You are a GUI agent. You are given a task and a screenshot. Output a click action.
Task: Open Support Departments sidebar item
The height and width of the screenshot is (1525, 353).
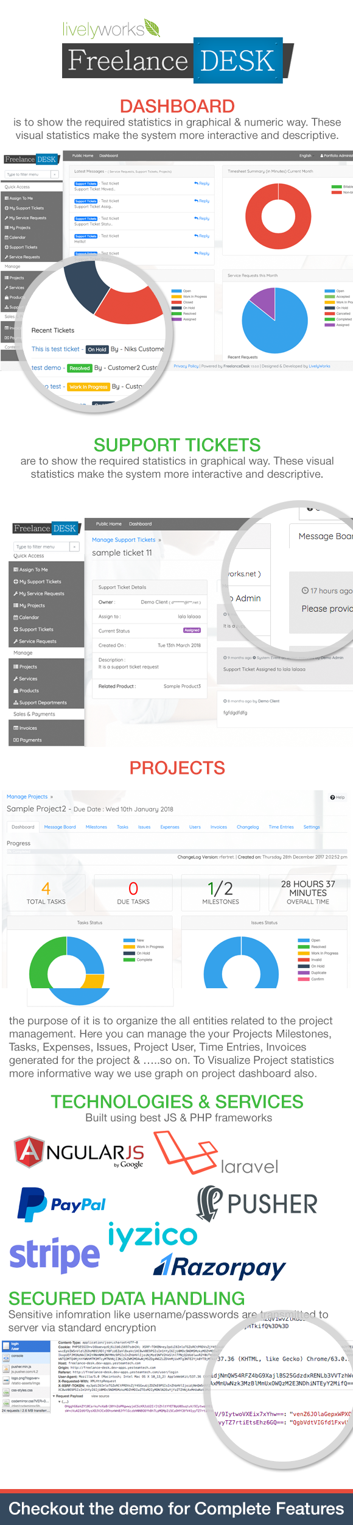pos(43,702)
